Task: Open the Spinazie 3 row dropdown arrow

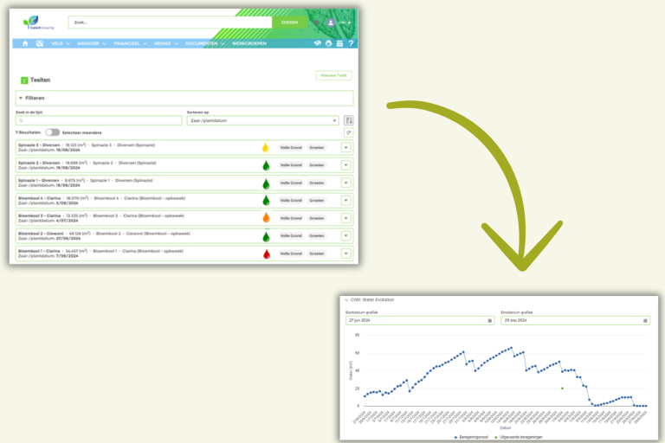Action: [346, 148]
